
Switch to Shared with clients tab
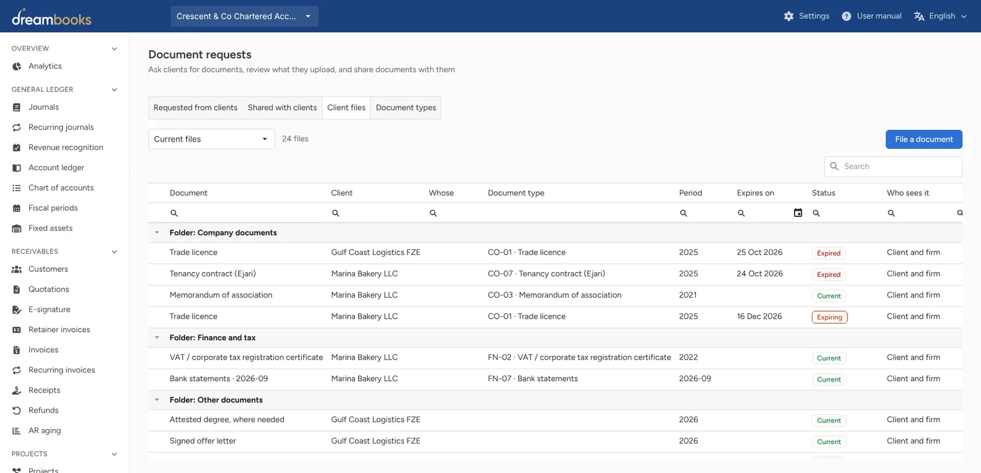tap(282, 108)
